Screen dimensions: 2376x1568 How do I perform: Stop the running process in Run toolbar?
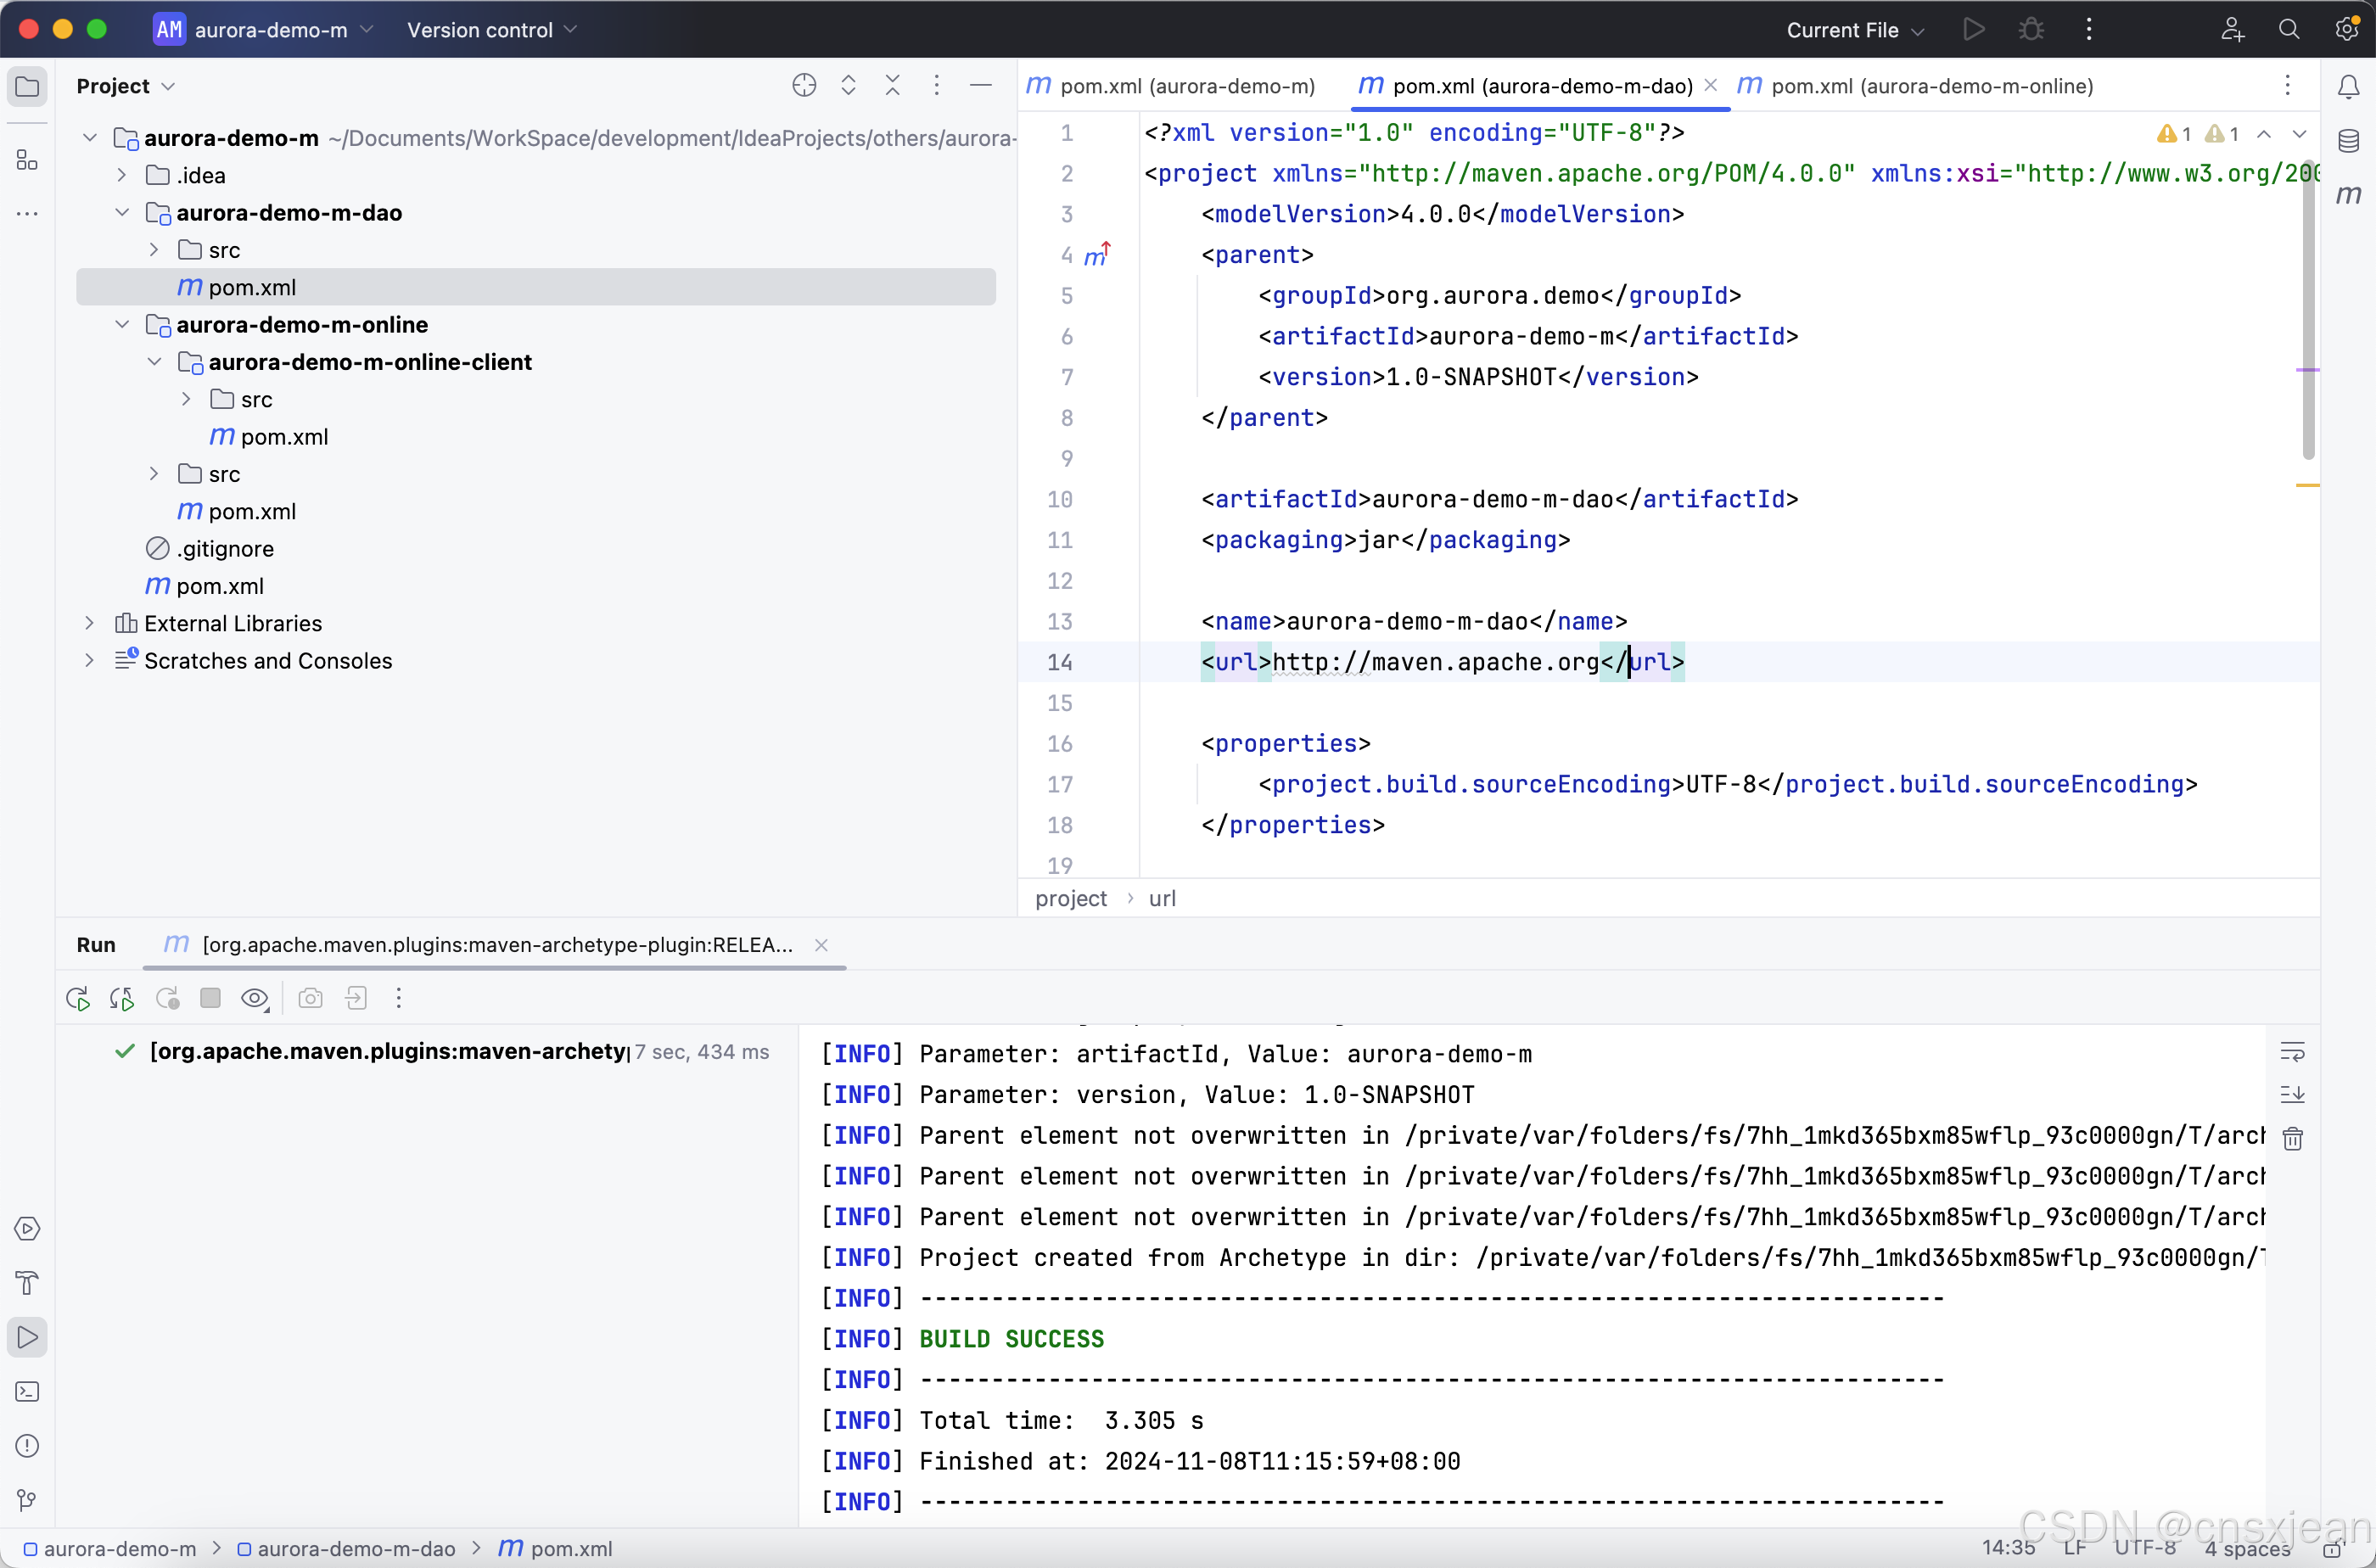(x=210, y=998)
